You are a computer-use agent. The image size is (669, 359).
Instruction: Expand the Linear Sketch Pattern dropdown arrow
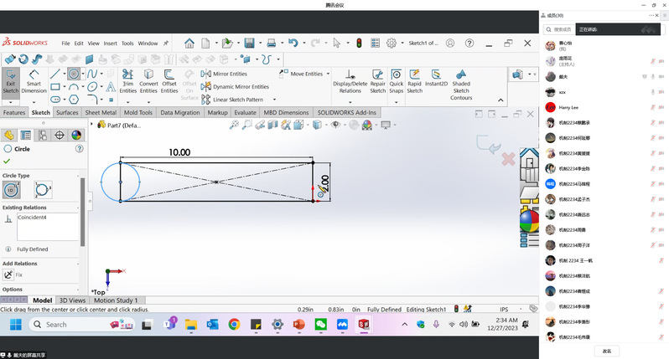click(273, 100)
